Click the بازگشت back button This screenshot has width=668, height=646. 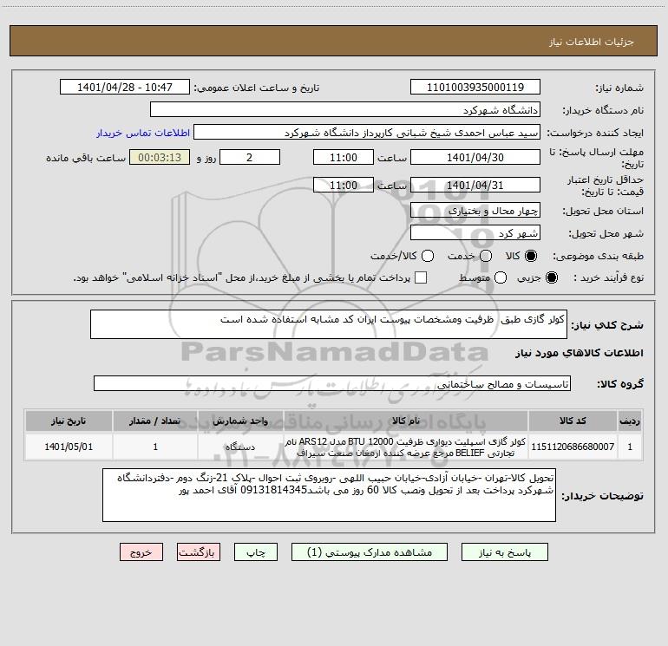[199, 552]
